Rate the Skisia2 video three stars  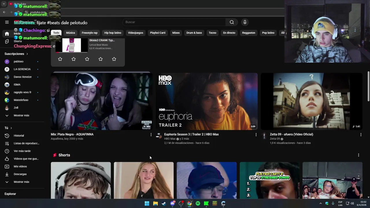[87, 59]
